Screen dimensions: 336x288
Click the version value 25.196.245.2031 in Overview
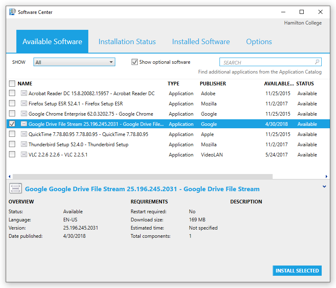(81, 228)
